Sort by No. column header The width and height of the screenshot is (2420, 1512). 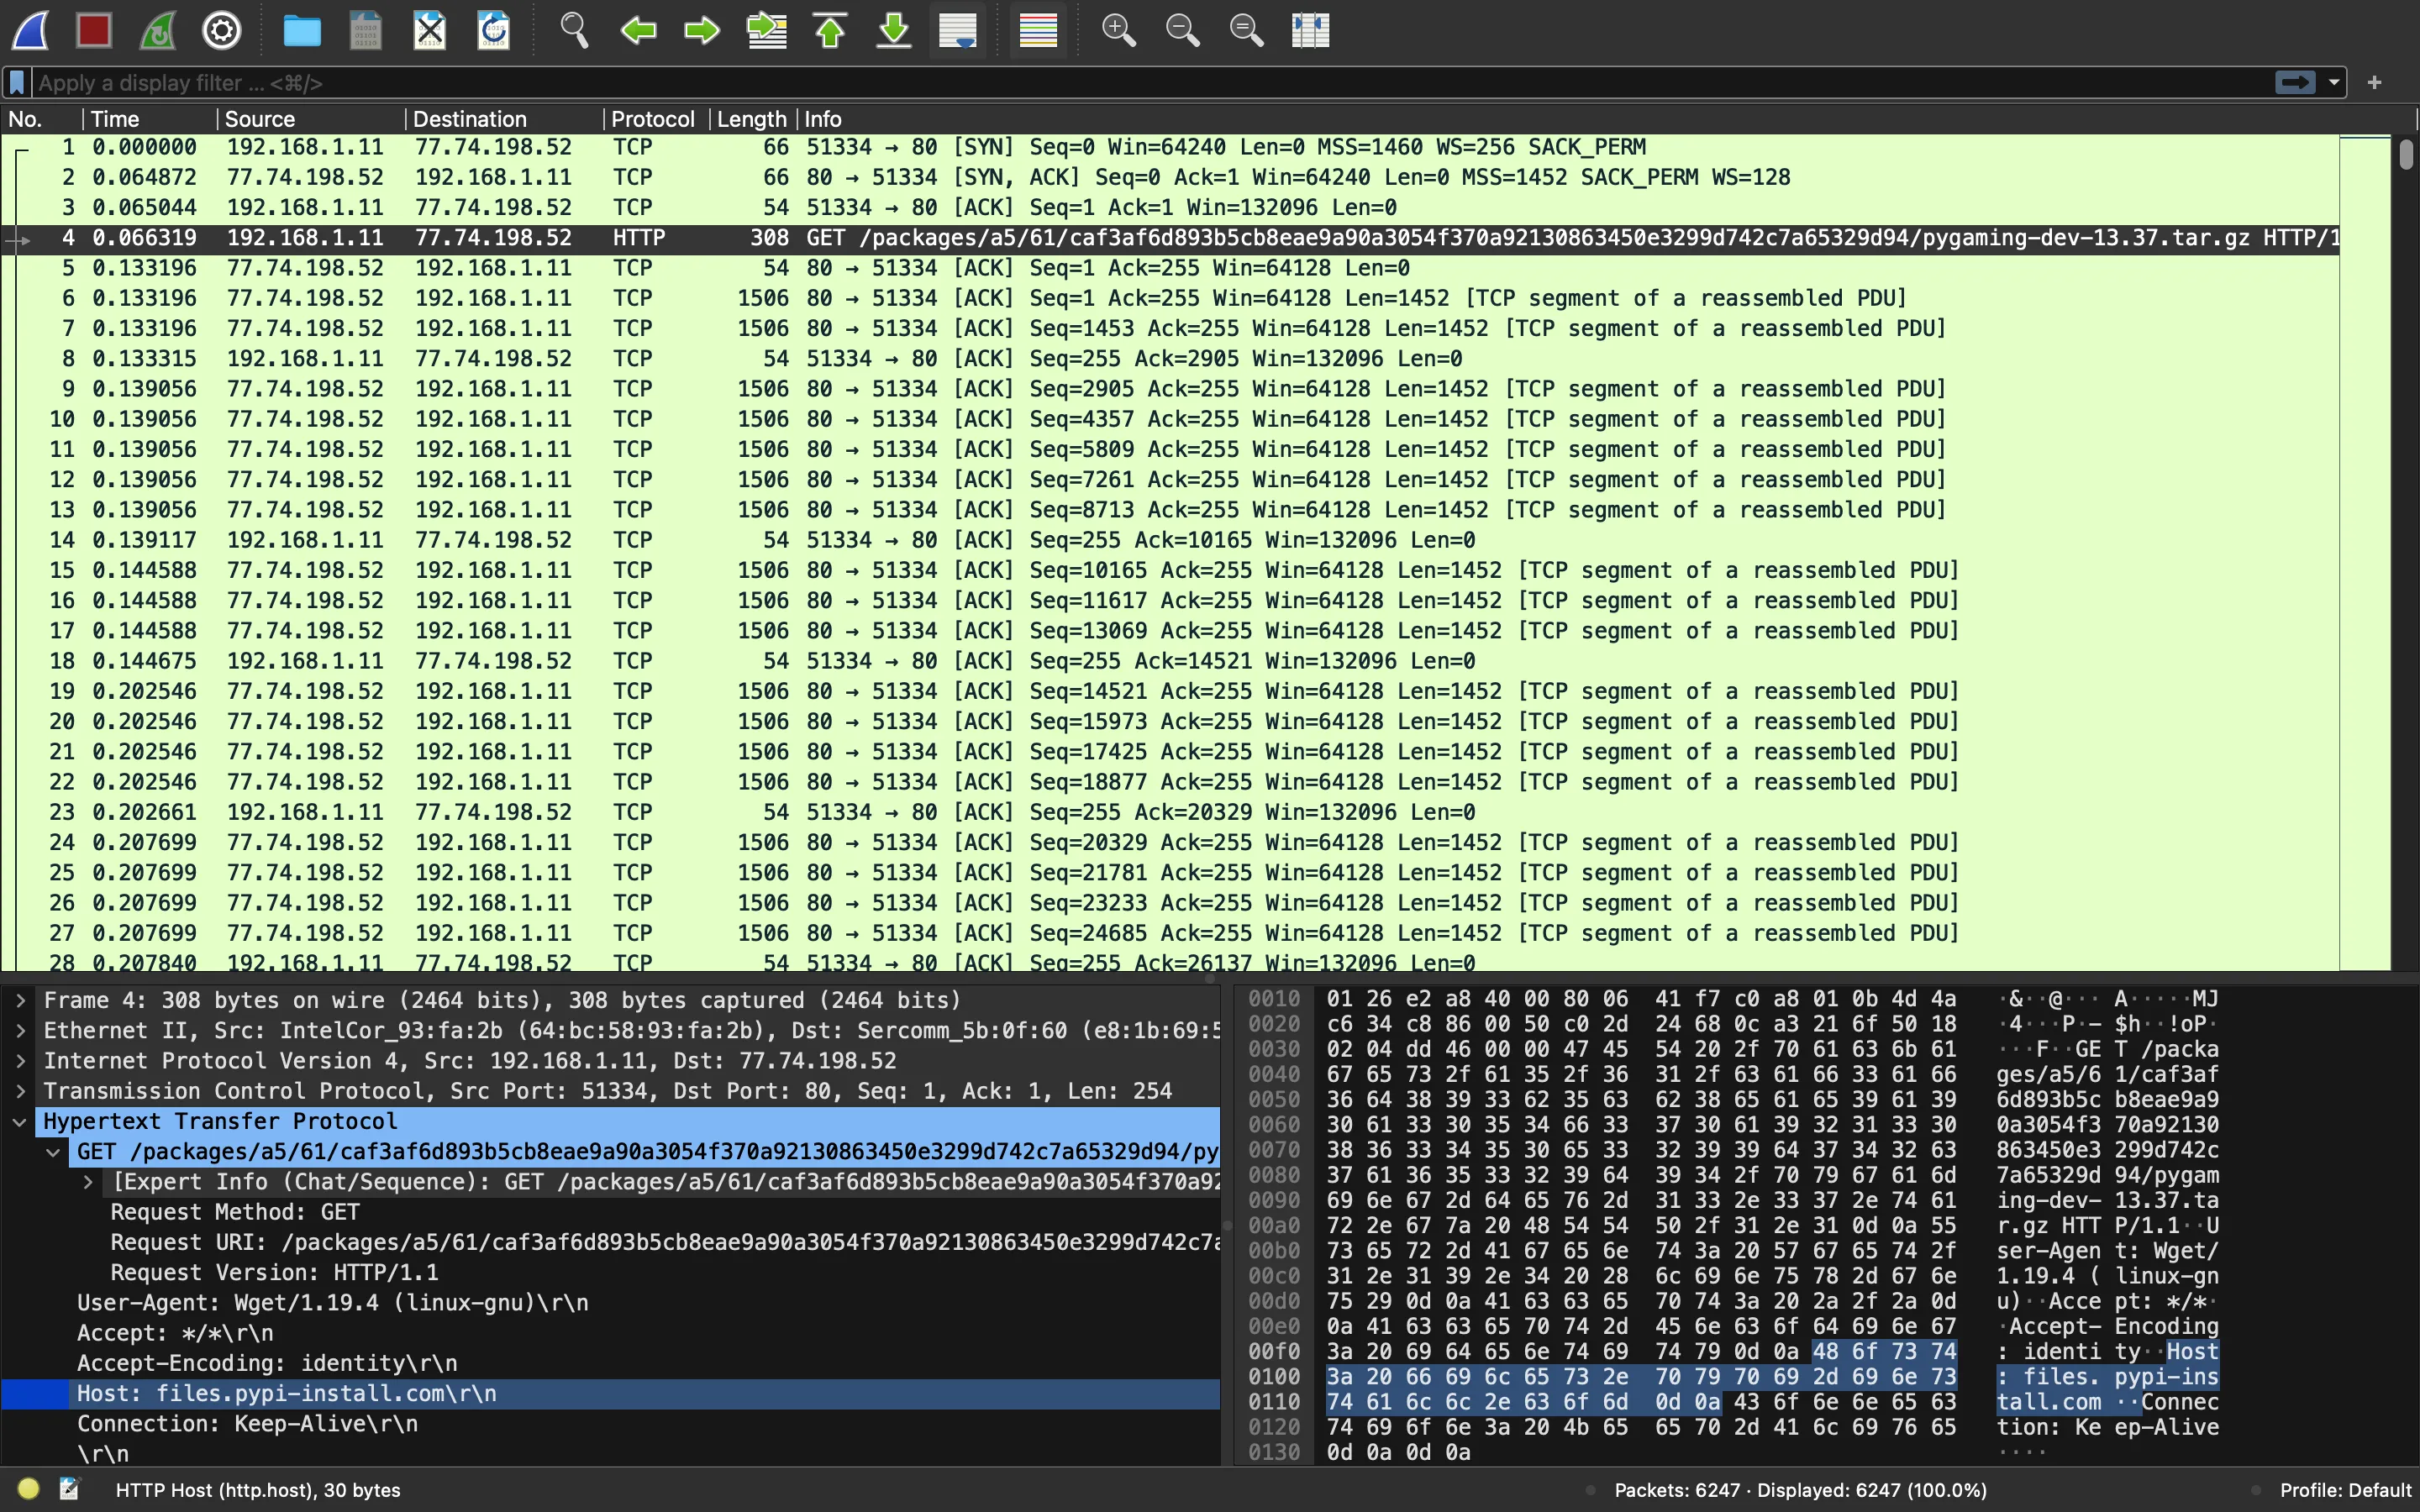tap(42, 119)
